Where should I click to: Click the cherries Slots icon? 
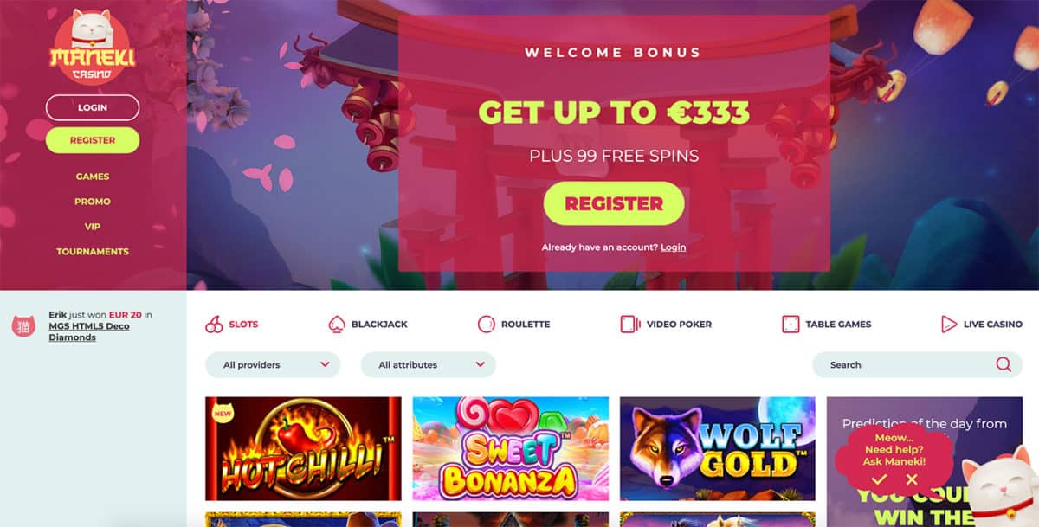pos(214,325)
